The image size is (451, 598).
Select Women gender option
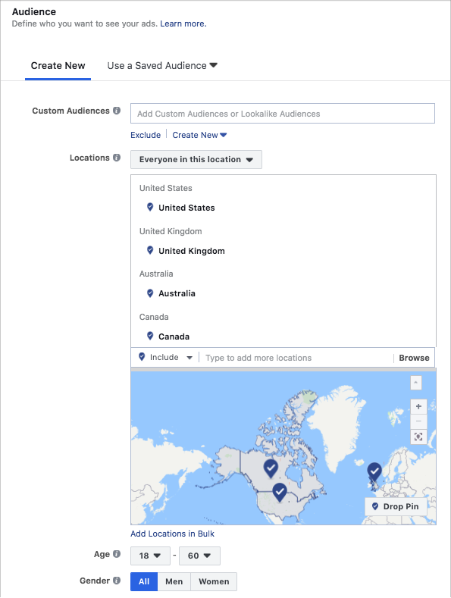[x=214, y=581]
